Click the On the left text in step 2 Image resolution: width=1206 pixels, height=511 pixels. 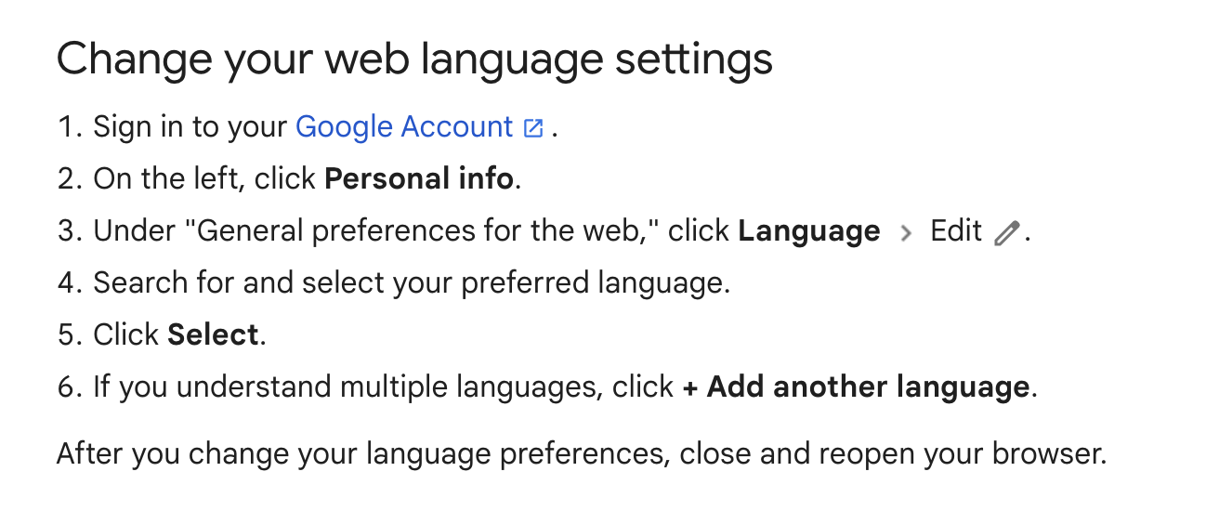click(167, 178)
